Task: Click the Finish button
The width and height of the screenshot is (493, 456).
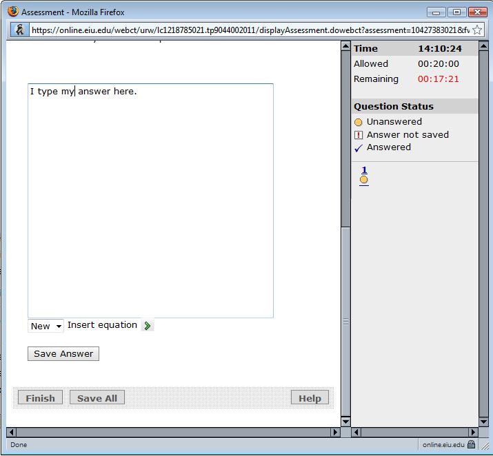Action: point(40,398)
